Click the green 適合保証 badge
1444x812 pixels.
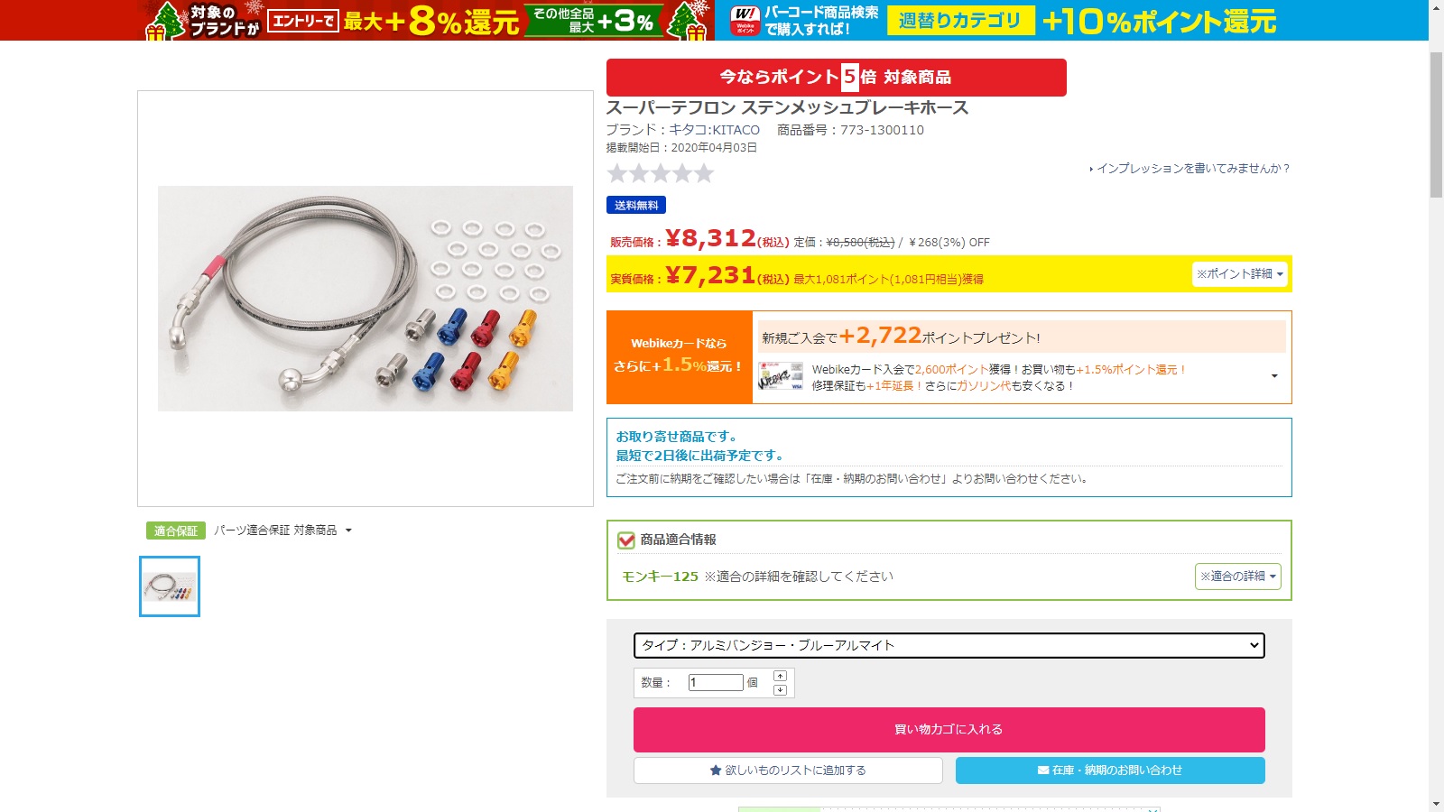point(176,531)
